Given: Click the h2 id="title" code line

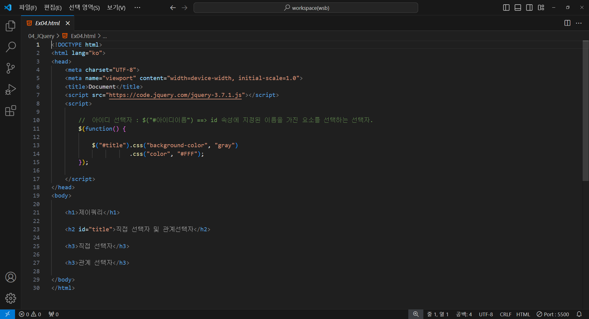Looking at the screenshot, I should click(137, 229).
